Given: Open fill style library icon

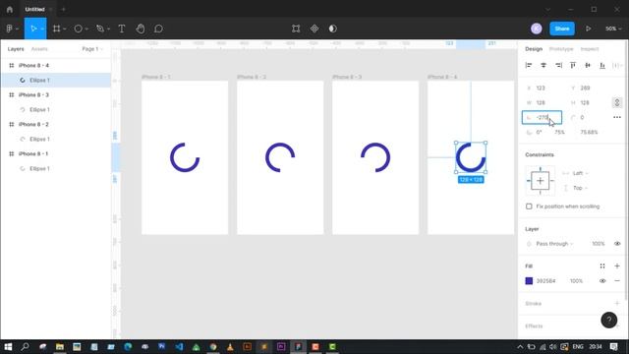Looking at the screenshot, I should (x=602, y=265).
